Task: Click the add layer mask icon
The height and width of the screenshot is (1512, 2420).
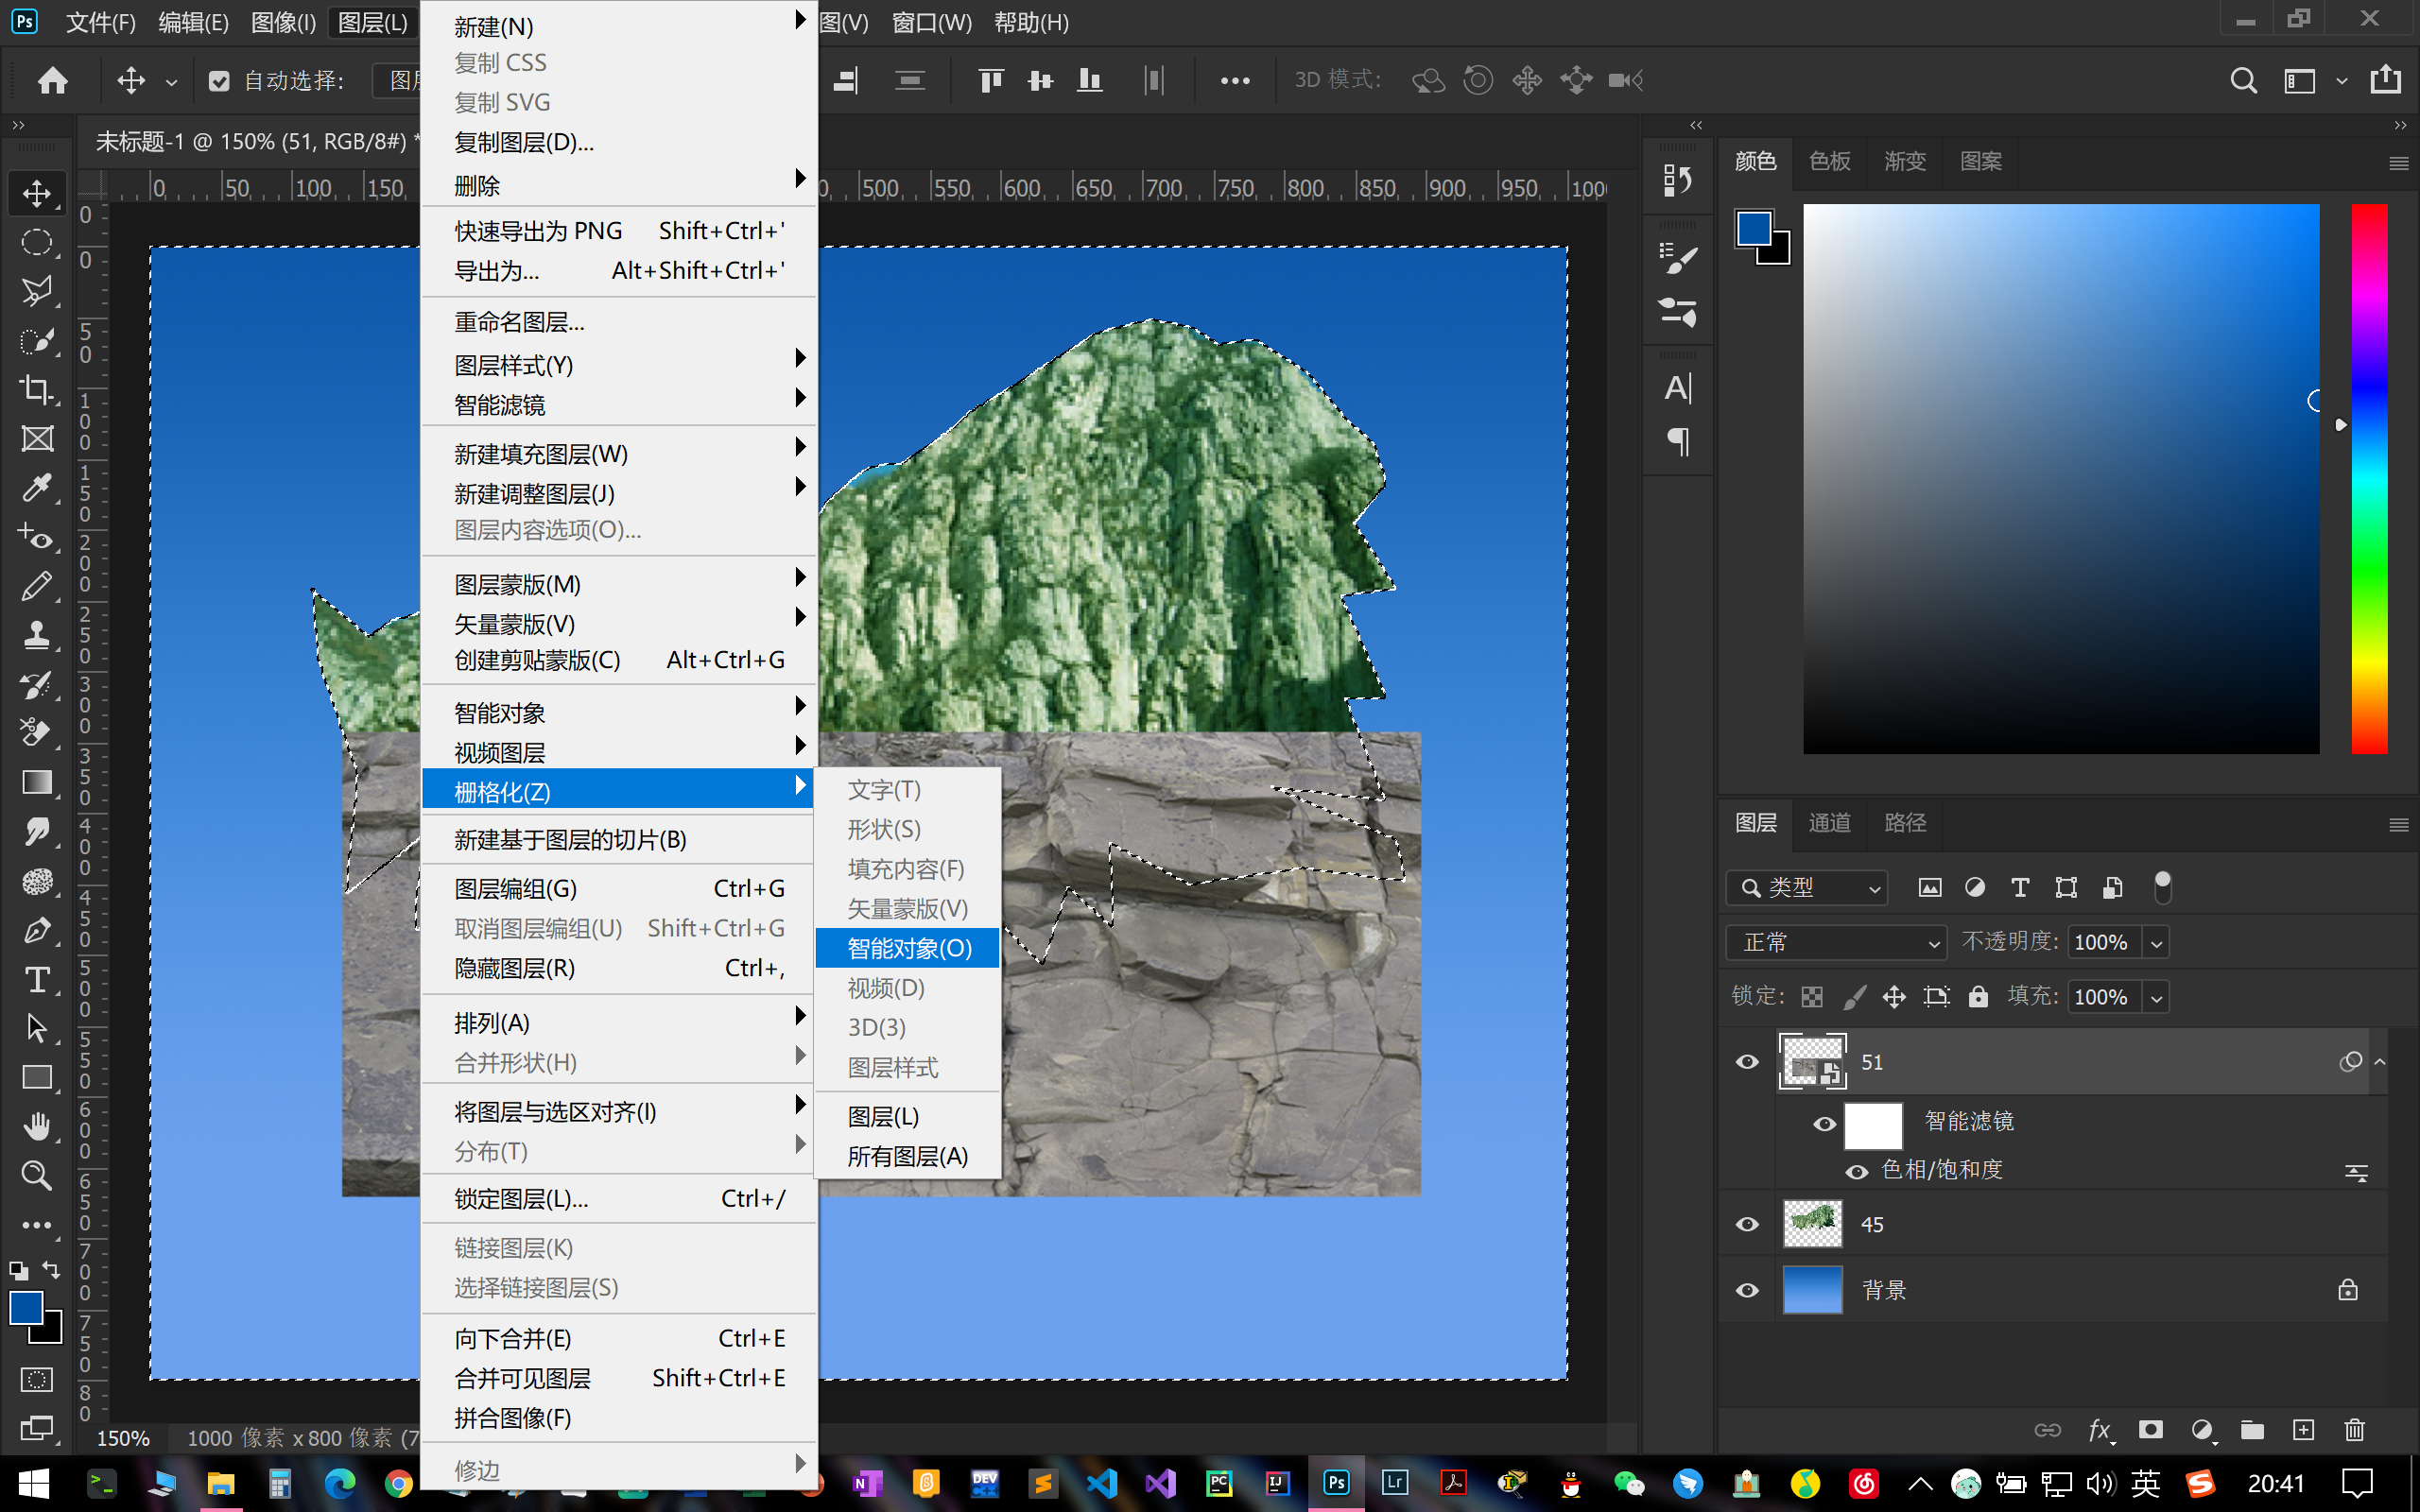Action: 2150,1430
